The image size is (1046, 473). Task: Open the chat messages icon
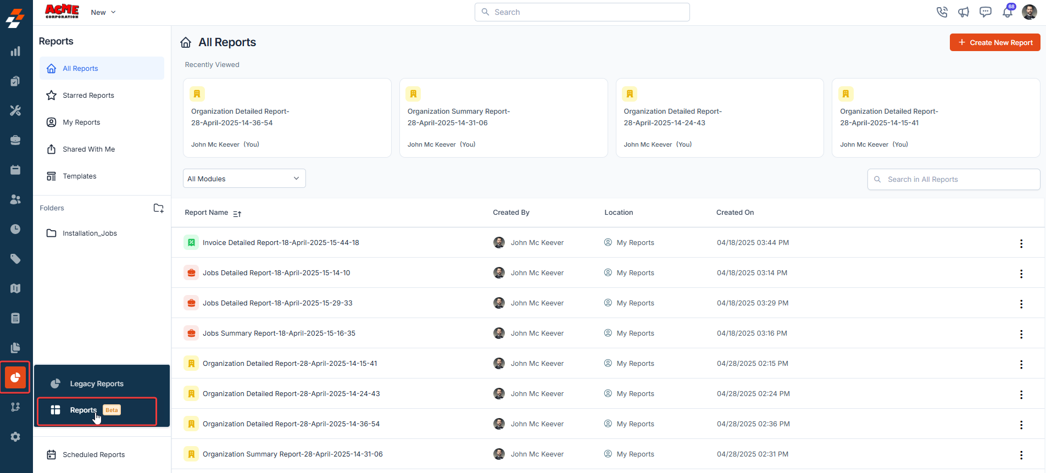coord(986,12)
